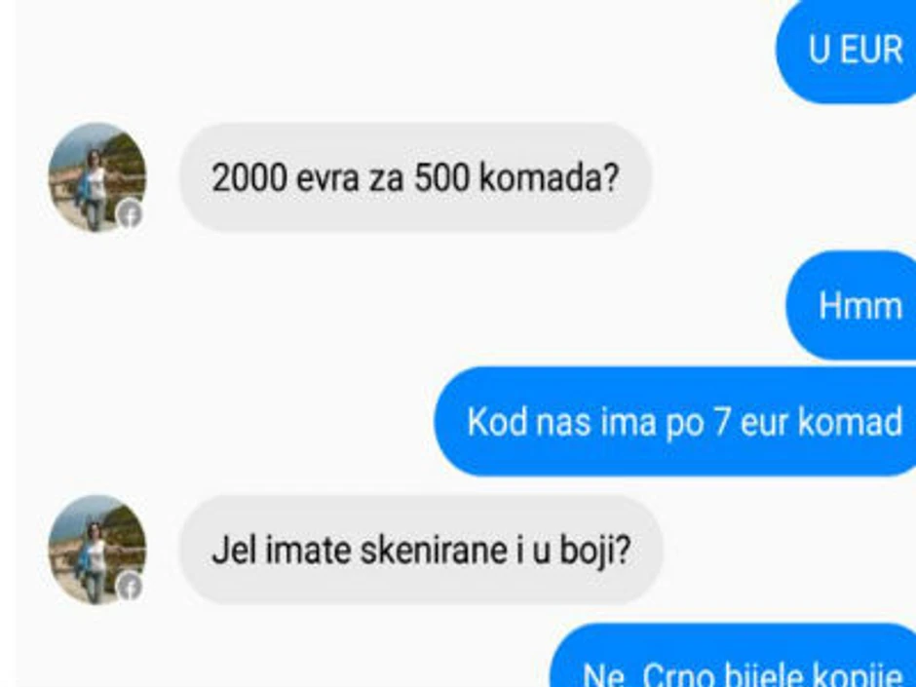Open the Facebook badge on the upper avatar
This screenshot has width=916, height=687.
131,214
